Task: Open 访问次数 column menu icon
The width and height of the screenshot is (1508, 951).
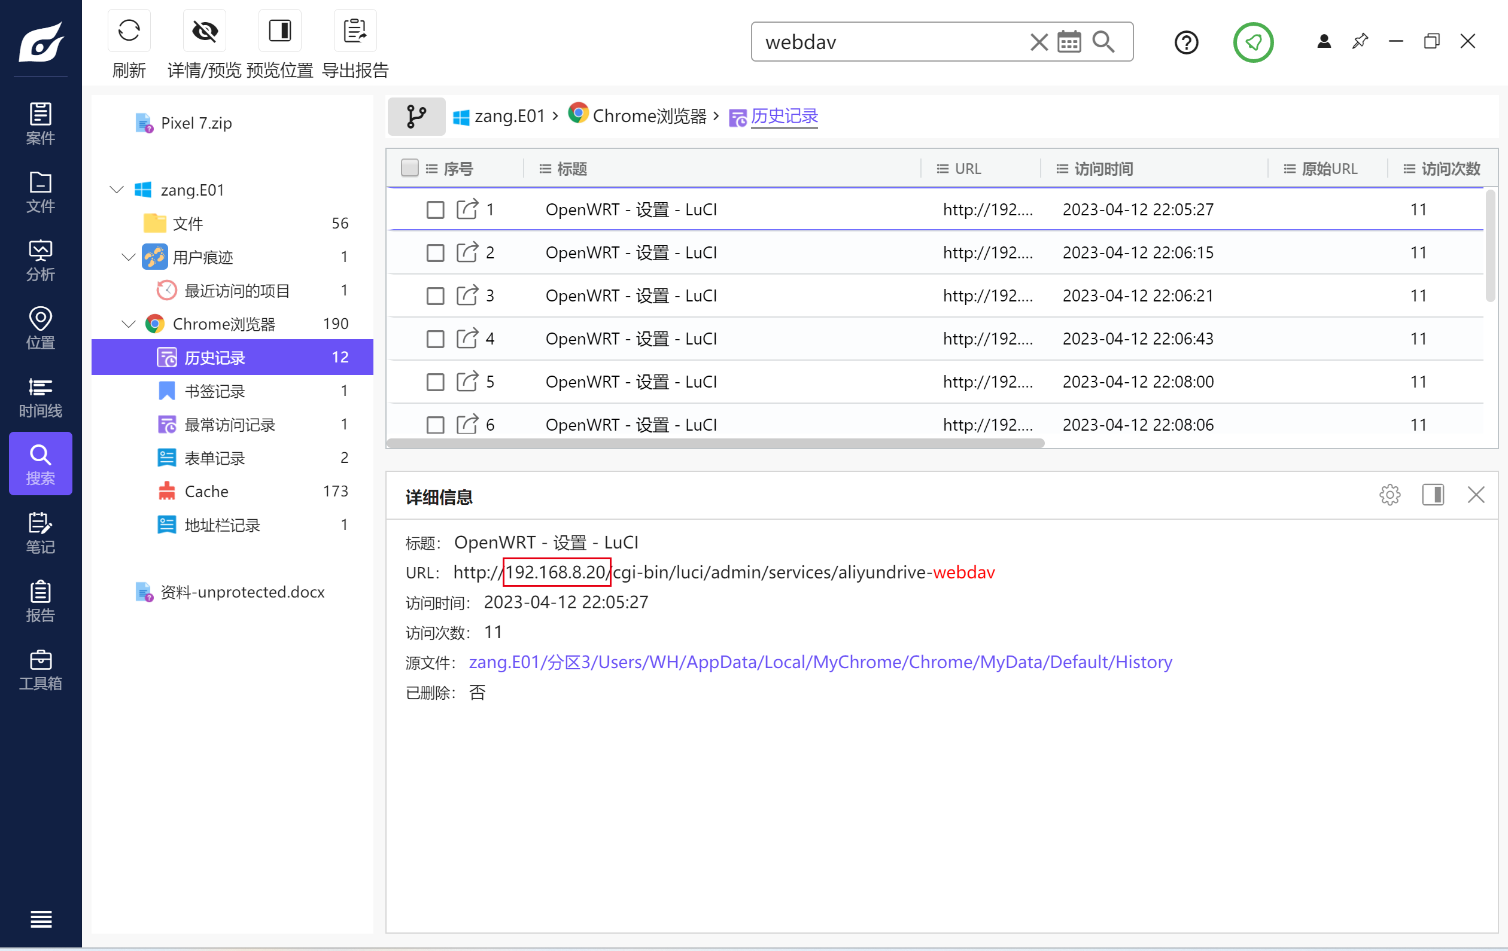Action: [x=1409, y=169]
